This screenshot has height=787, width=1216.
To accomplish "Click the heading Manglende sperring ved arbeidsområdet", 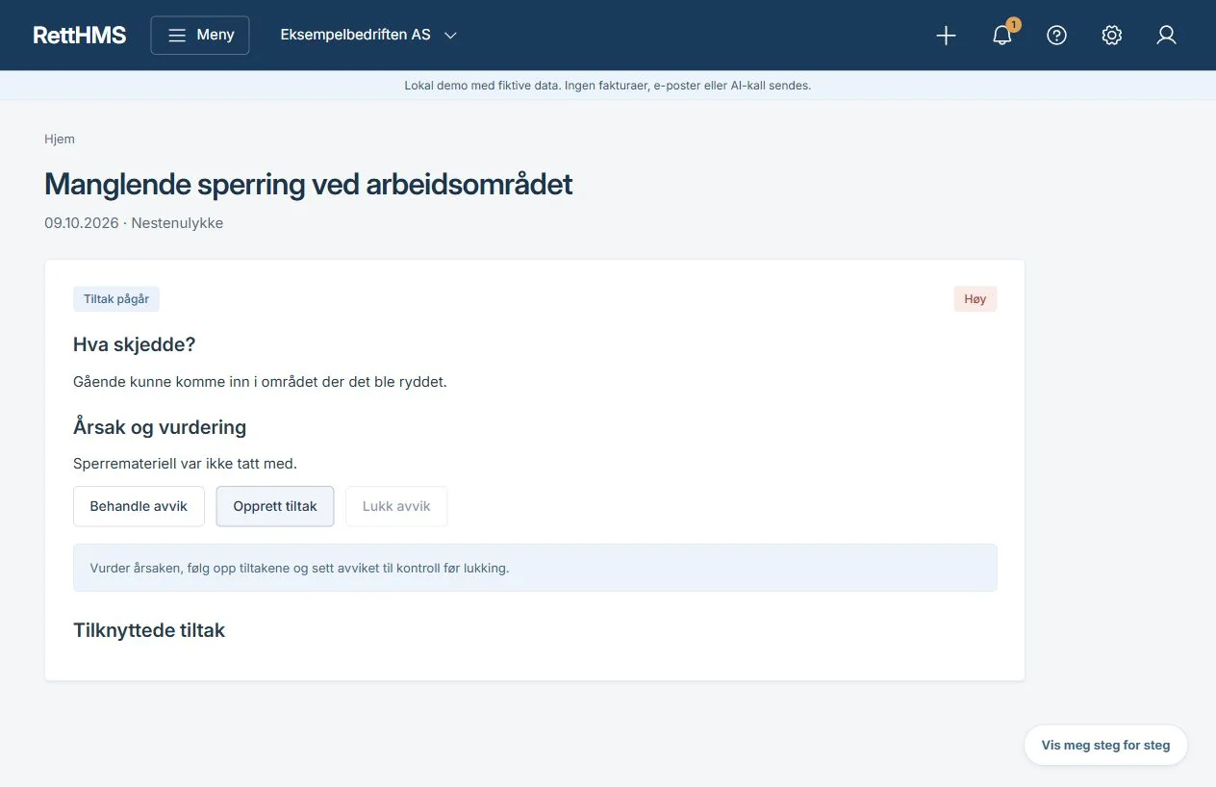I will (x=308, y=184).
